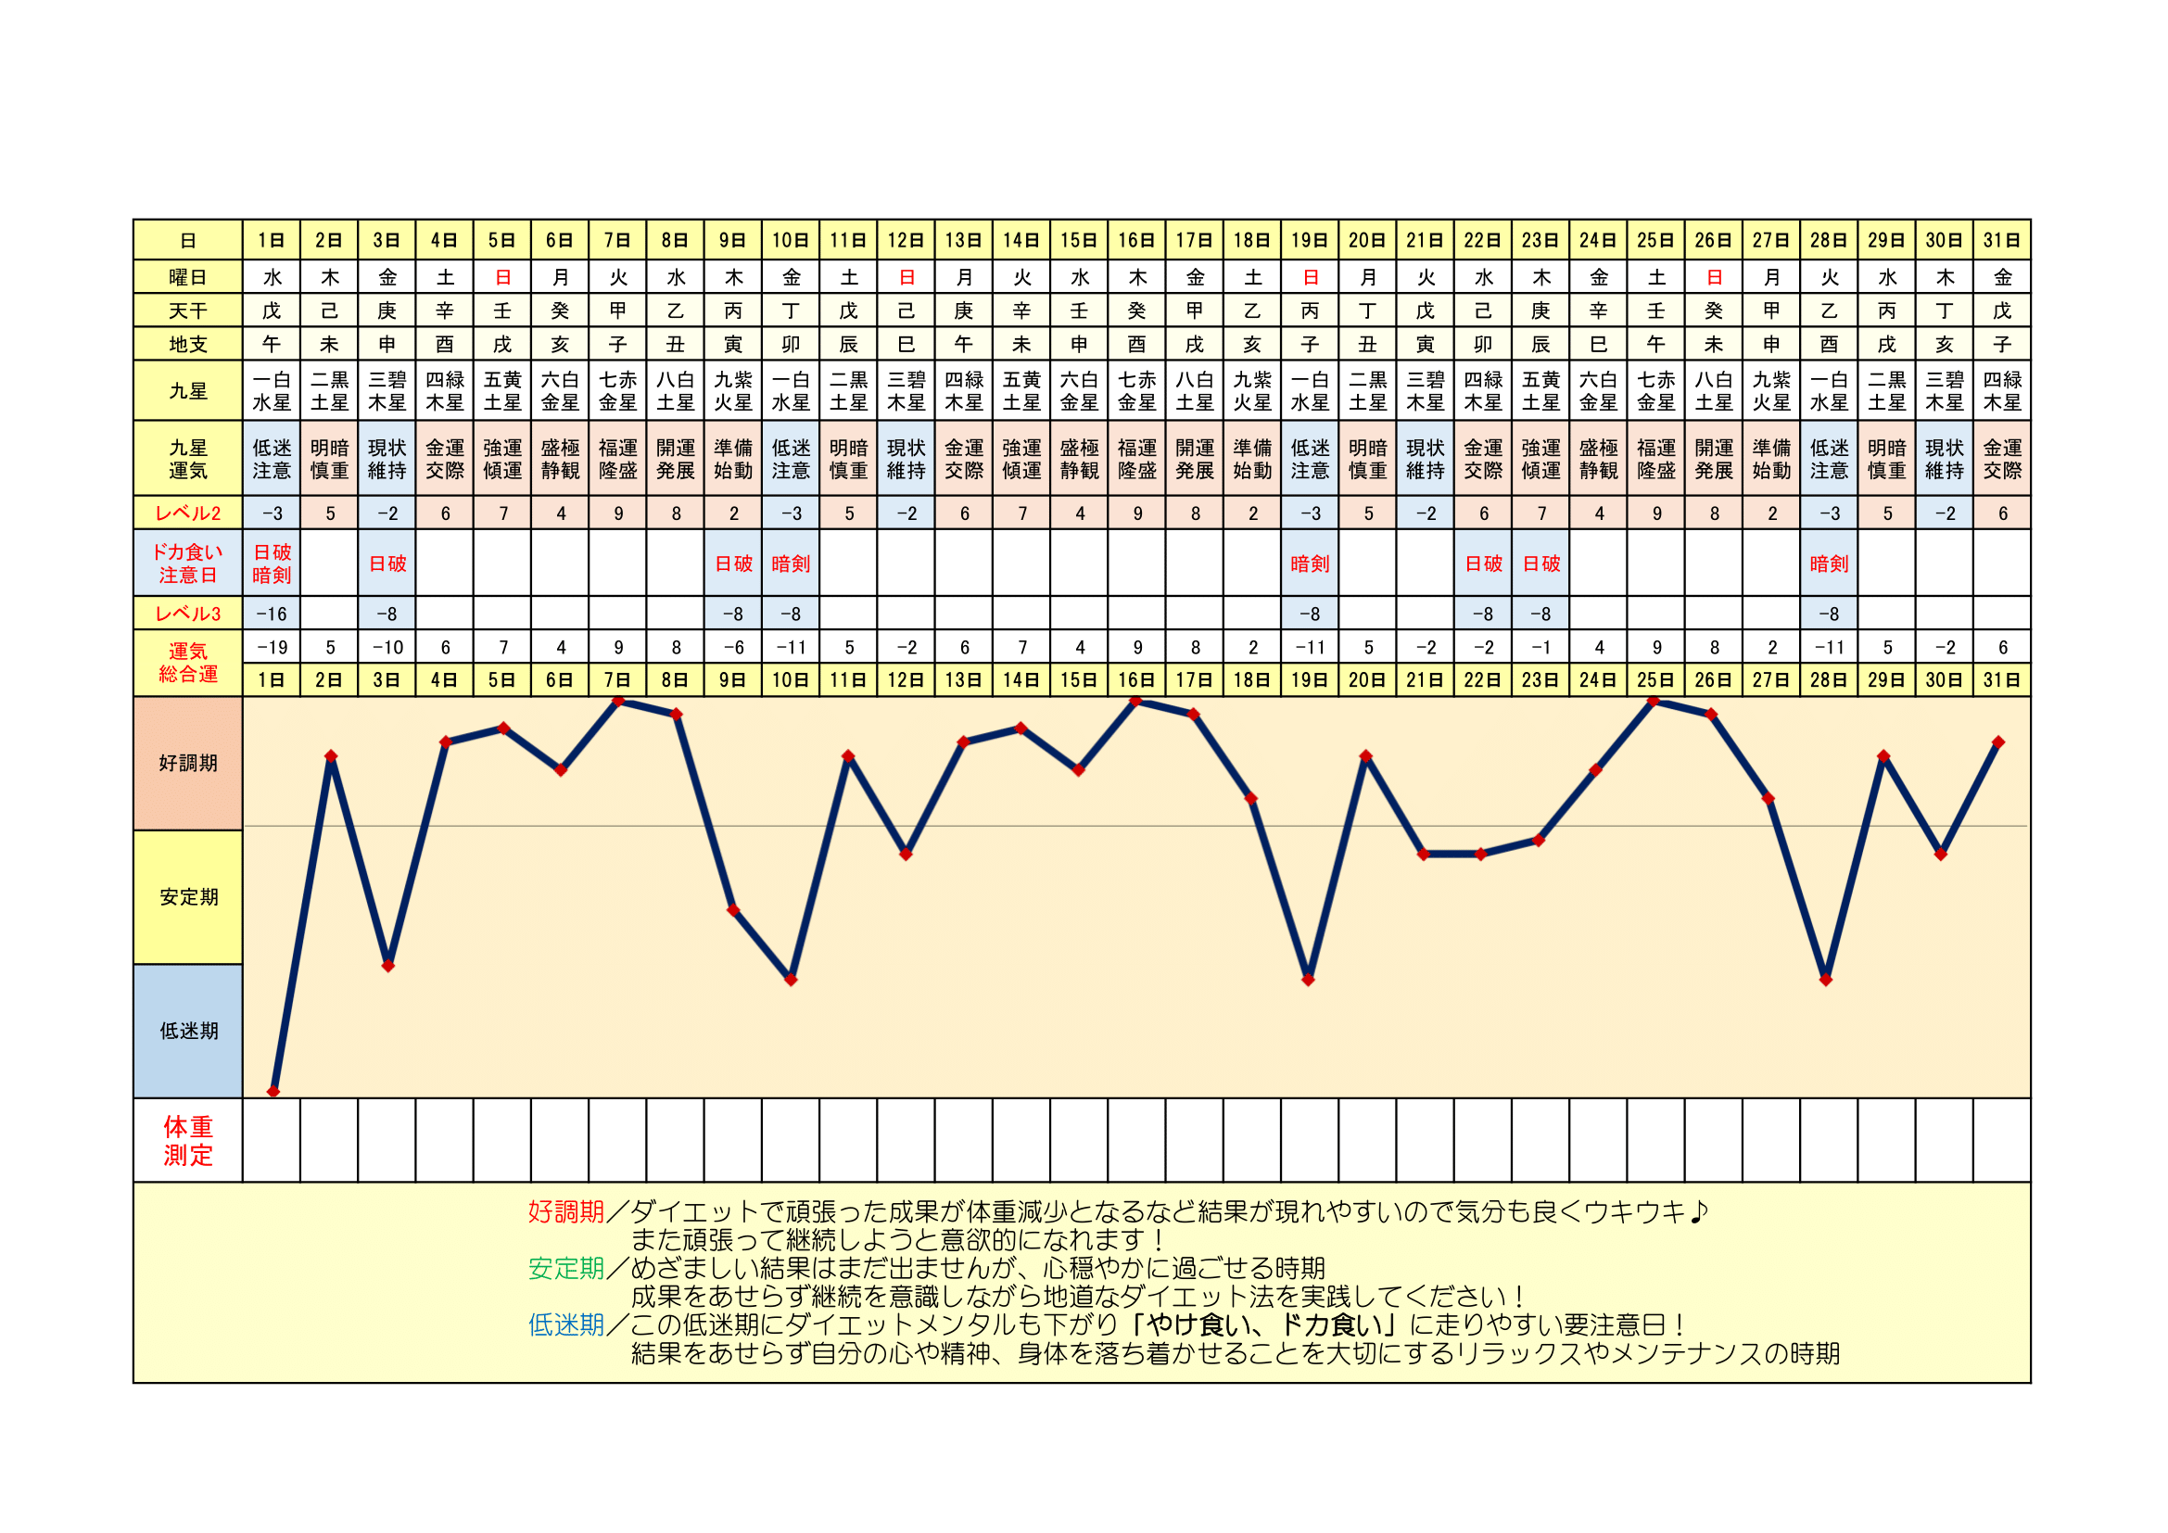Click the ドカ食い注意日 row header
The width and height of the screenshot is (2168, 1533).
click(188, 563)
